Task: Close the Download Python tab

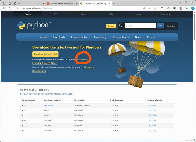Action: (x=110, y=3)
